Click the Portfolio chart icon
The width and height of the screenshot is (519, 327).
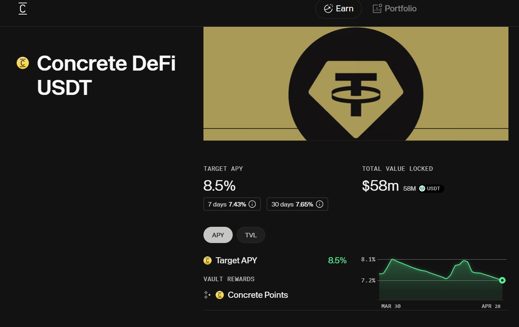pos(377,9)
